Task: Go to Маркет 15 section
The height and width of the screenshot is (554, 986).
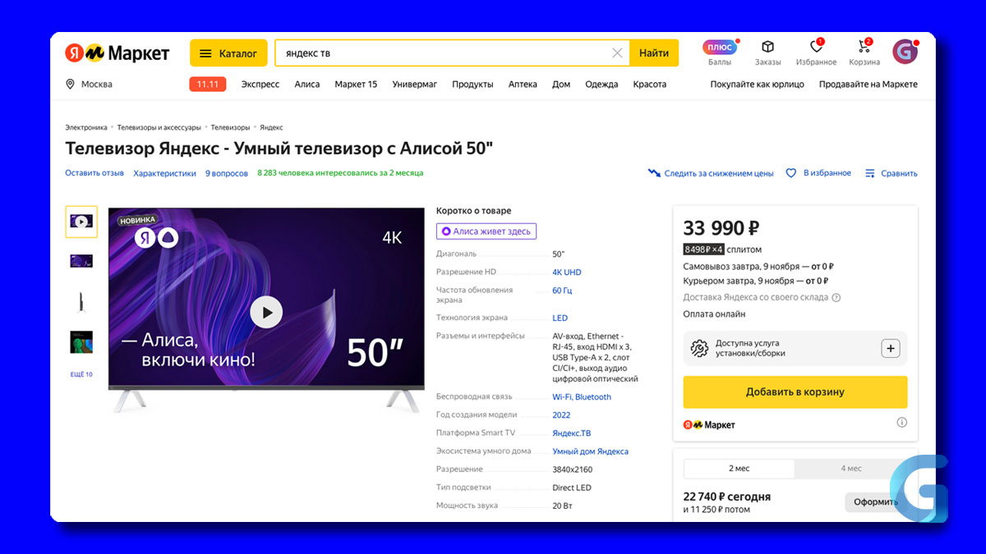Action: (356, 85)
